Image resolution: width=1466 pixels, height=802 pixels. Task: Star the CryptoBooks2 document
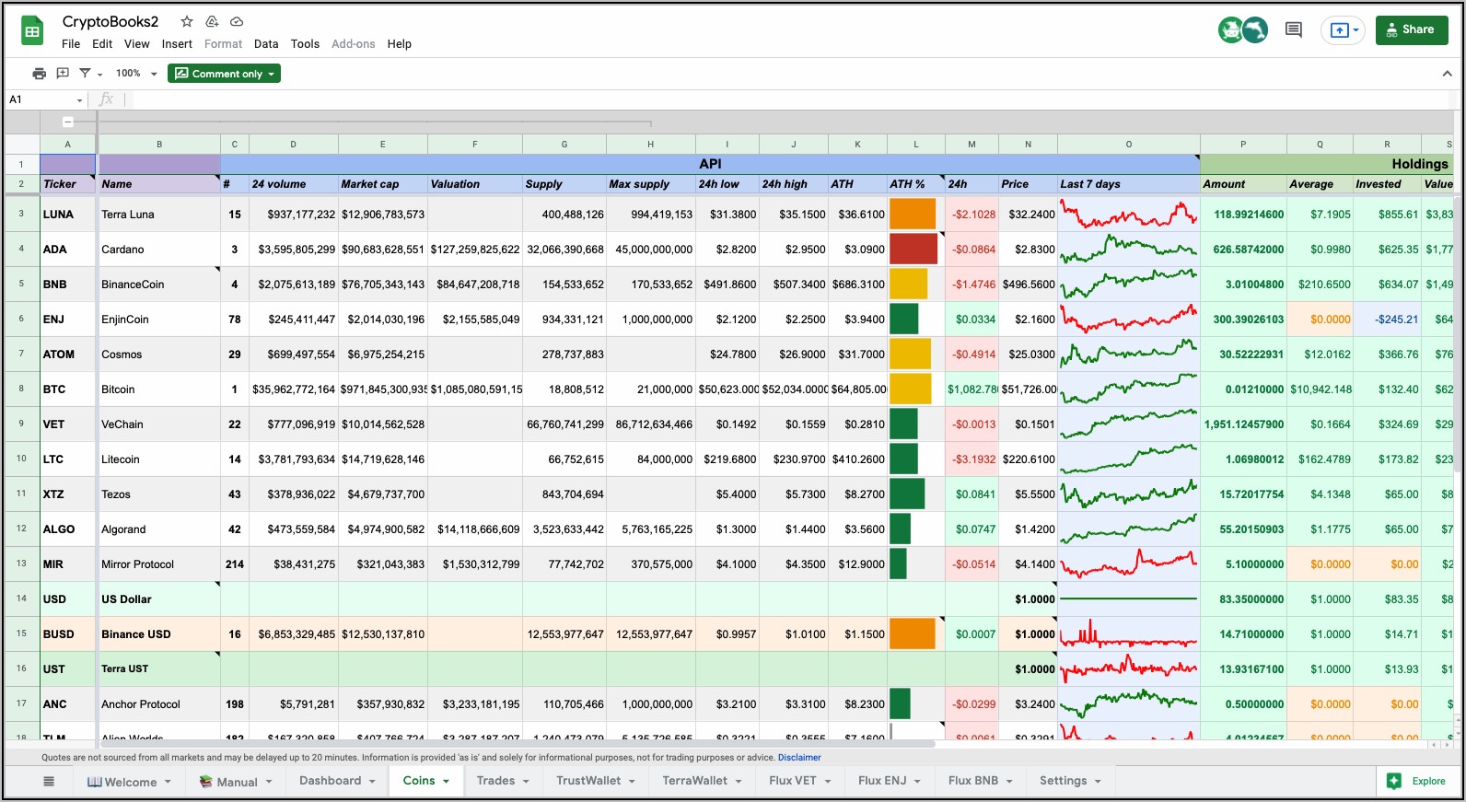click(x=187, y=21)
